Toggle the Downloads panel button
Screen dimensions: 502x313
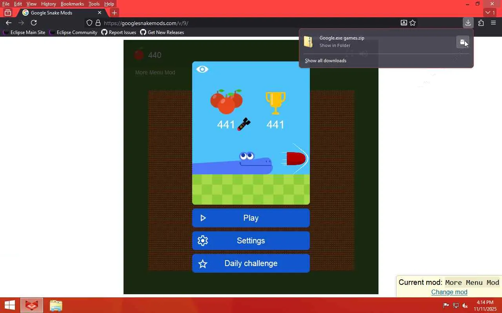[x=468, y=23]
